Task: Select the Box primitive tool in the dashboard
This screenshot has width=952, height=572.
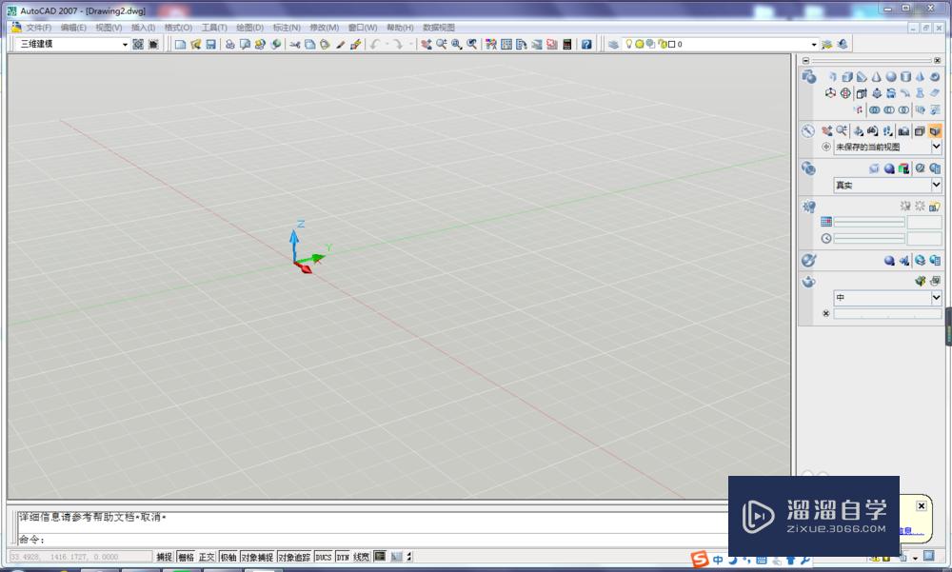Action: pos(847,76)
